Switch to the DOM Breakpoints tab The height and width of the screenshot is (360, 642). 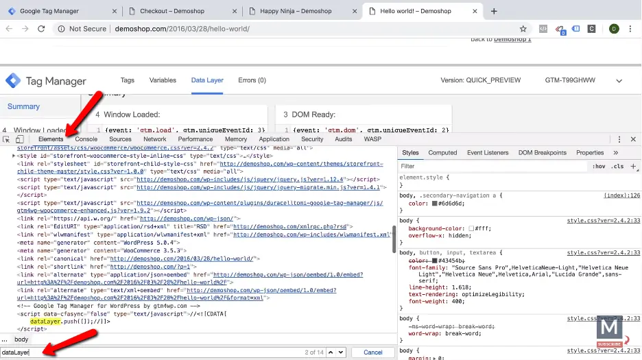click(542, 153)
